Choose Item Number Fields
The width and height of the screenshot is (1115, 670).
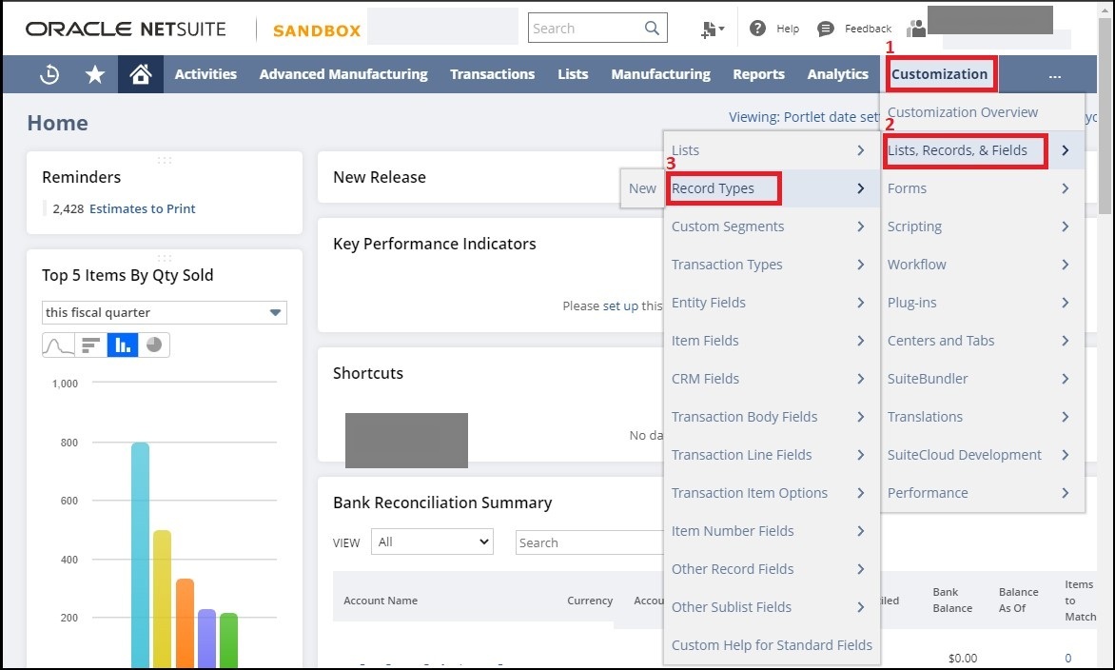[x=733, y=531]
